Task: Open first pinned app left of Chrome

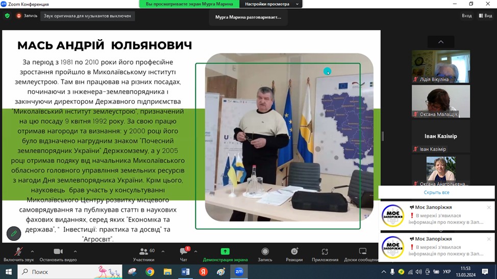Action: click(132, 272)
